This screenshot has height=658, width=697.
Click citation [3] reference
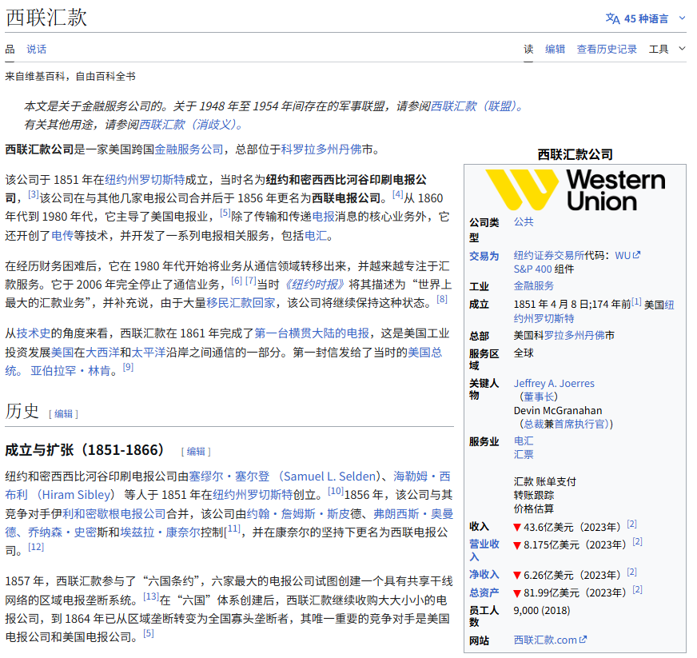click(x=34, y=194)
